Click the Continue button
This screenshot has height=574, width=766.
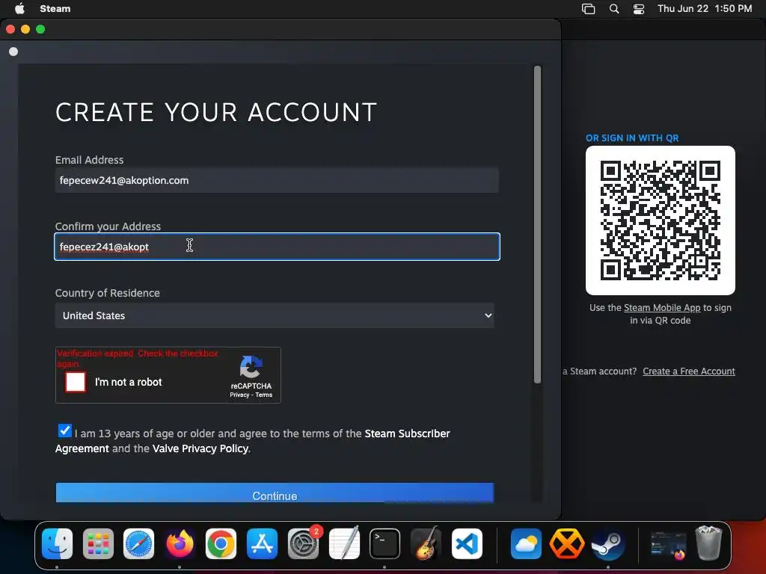[275, 493]
